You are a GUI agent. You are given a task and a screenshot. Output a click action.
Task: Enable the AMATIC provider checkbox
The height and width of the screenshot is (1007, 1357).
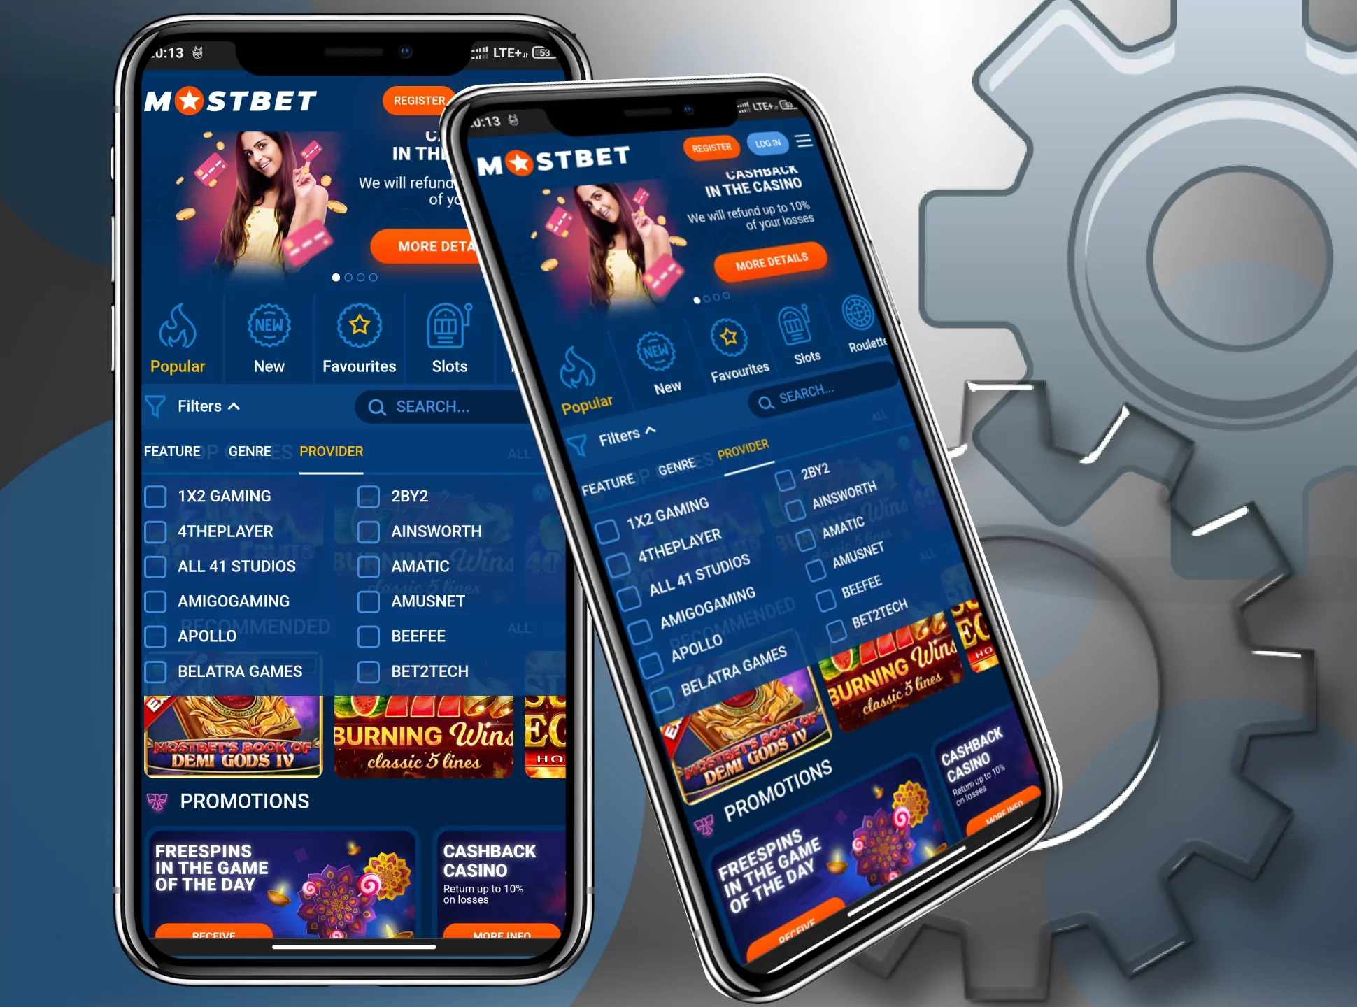click(369, 563)
